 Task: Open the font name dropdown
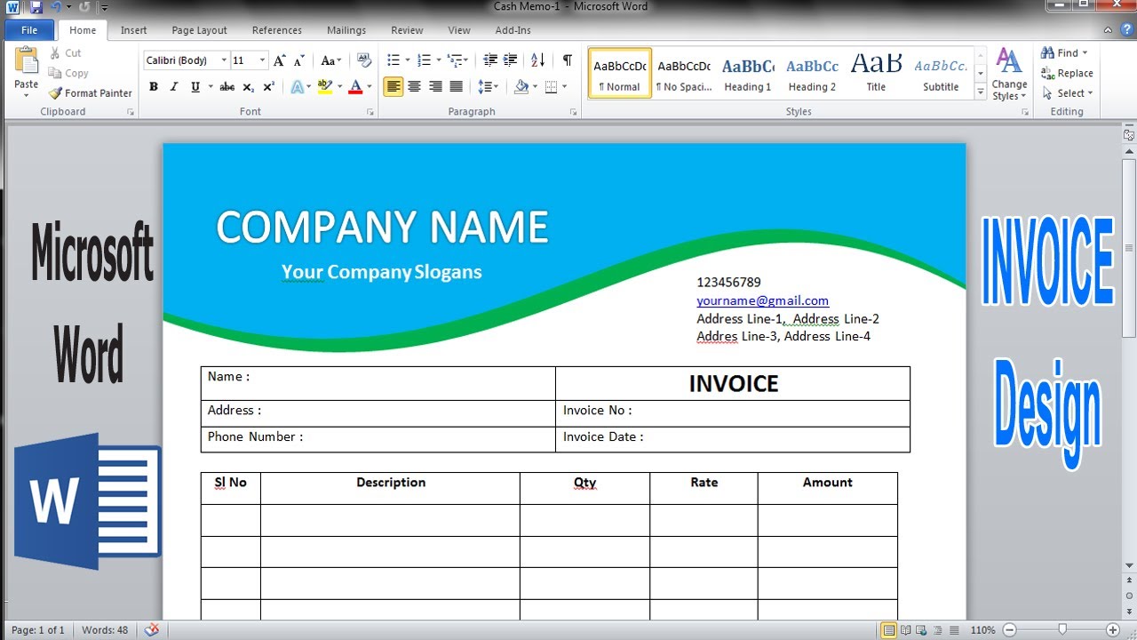click(224, 60)
